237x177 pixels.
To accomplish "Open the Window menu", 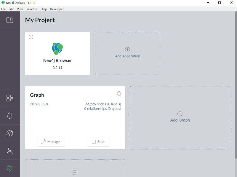I will tap(32, 9).
